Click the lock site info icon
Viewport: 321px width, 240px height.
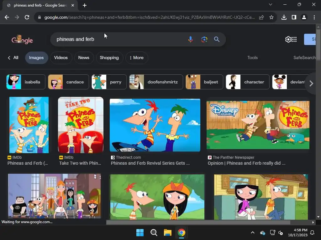pos(39,17)
